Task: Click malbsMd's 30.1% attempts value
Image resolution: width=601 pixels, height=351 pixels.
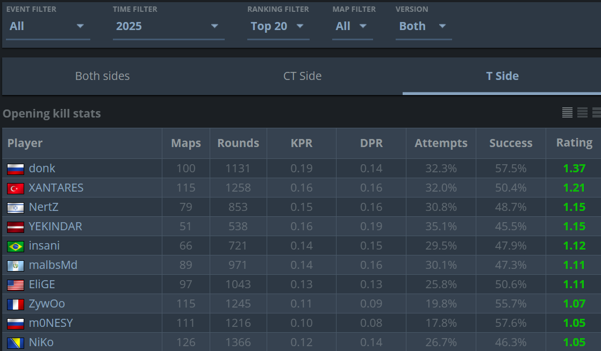Action: [441, 265]
